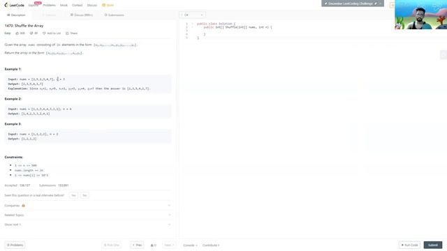Open the Problems list button

point(15,245)
